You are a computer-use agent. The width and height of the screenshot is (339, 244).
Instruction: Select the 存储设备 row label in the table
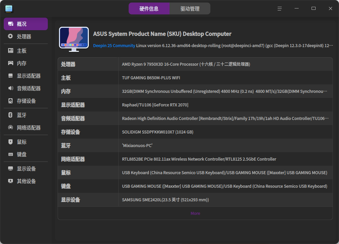[71, 132]
